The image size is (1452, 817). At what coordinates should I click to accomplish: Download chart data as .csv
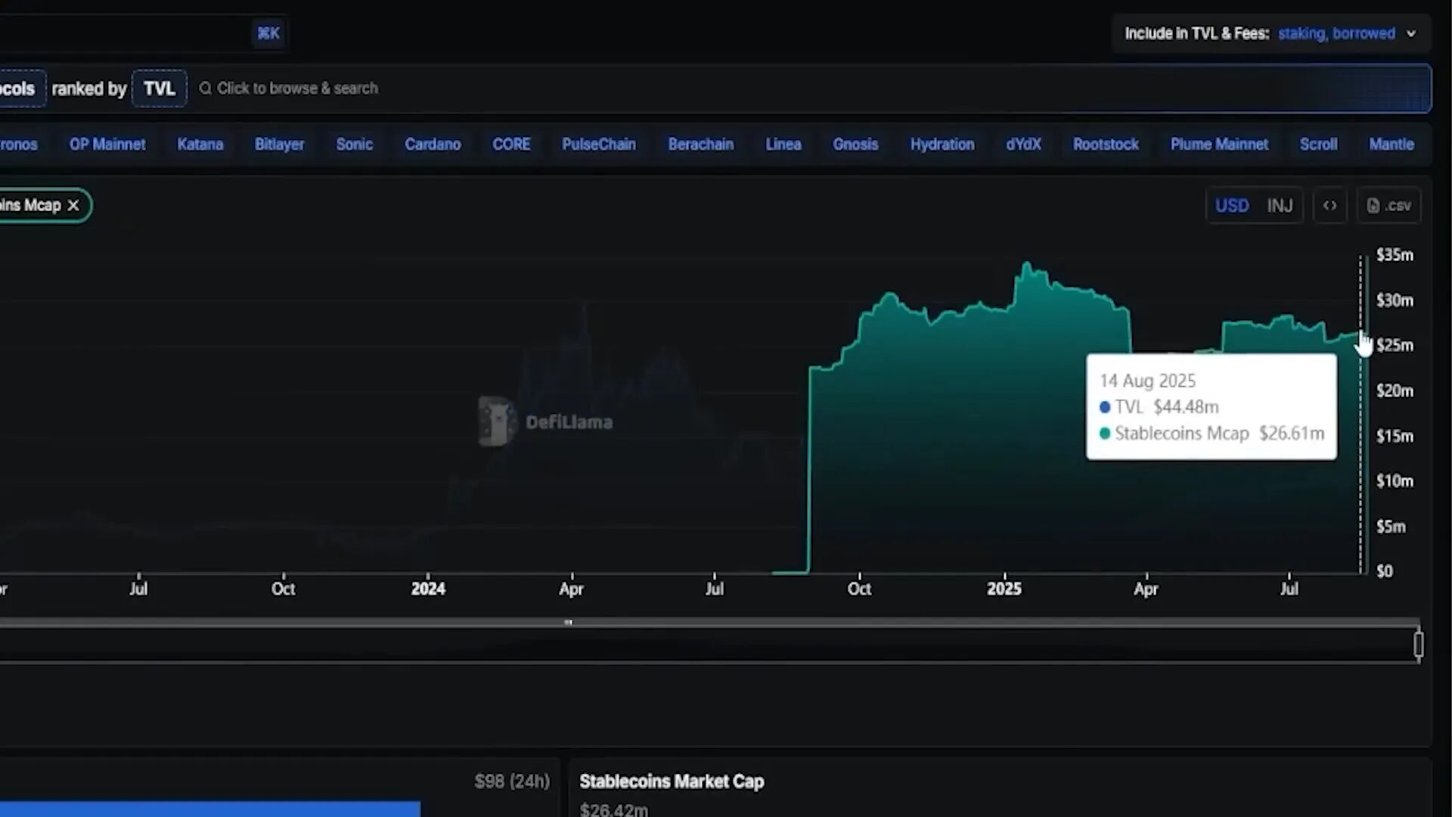[x=1389, y=206]
